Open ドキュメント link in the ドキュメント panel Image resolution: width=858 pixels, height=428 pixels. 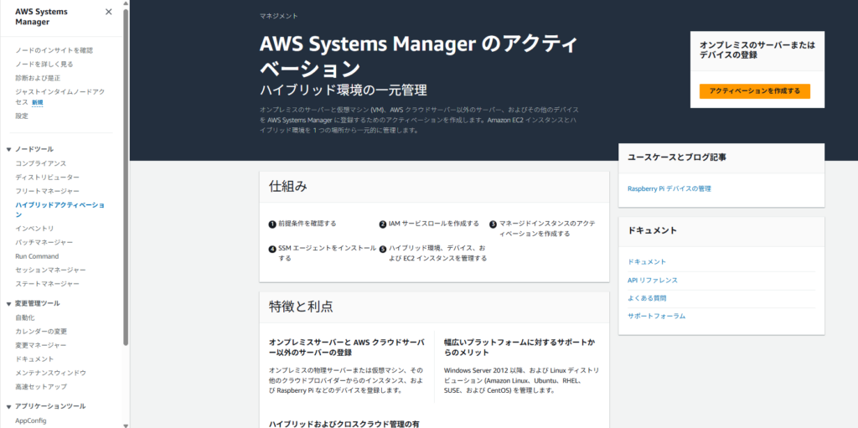point(647,262)
